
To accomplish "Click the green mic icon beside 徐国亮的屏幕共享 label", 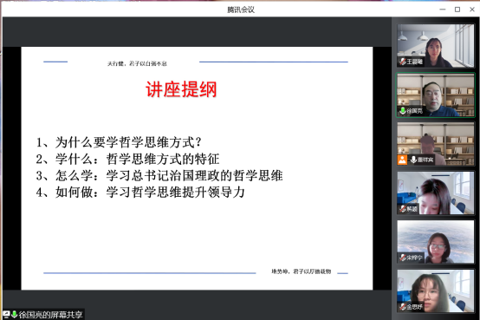I will tap(14, 314).
